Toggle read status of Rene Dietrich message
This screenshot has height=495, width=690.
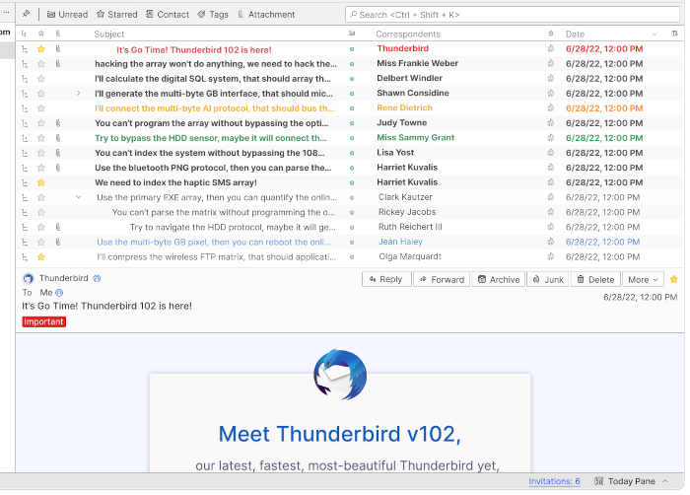point(352,108)
